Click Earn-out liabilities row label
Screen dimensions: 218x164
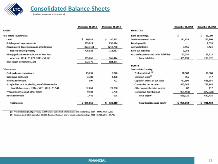140,51
